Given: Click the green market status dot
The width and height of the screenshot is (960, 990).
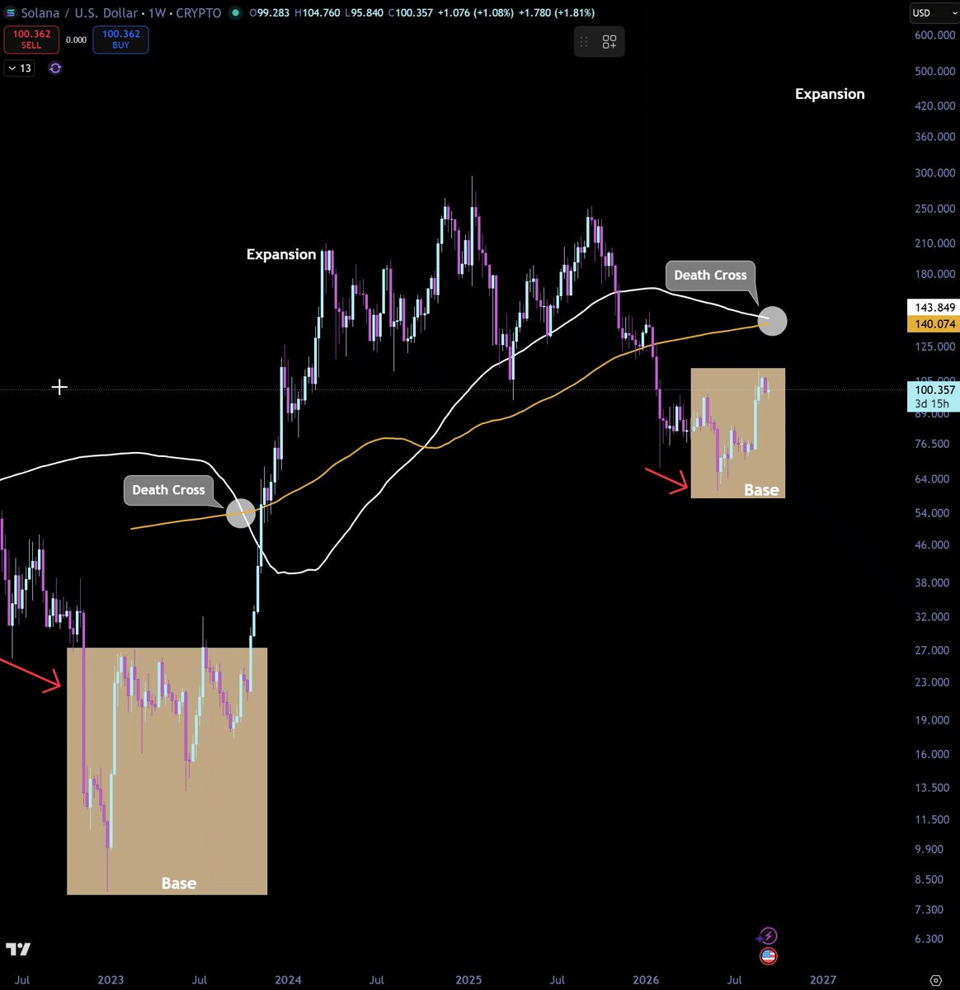Looking at the screenshot, I should [x=236, y=13].
